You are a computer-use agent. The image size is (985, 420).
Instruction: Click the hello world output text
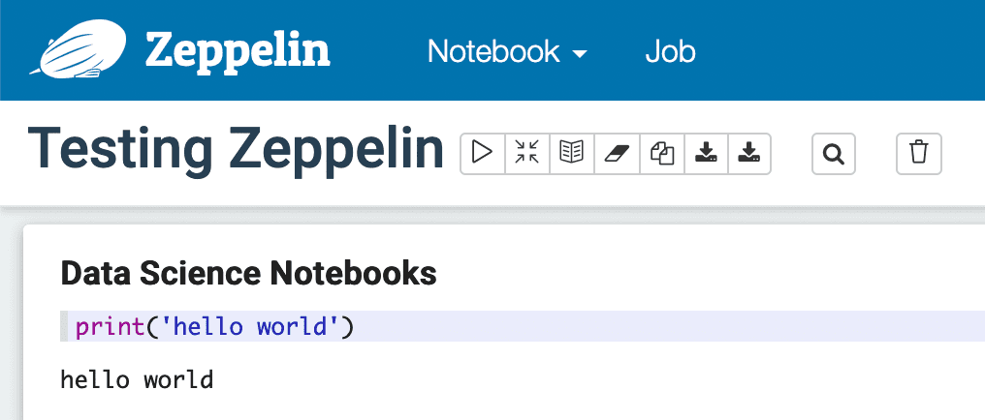[137, 379]
